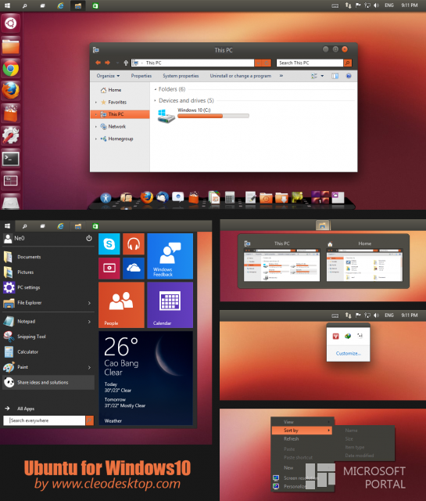This screenshot has width=426, height=501.
Task: Click the Start menu power button beside Ne0
Action: point(89,238)
